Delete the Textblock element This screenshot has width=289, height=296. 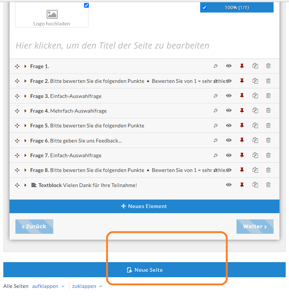click(268, 185)
